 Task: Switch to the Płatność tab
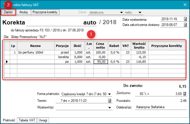9,120
